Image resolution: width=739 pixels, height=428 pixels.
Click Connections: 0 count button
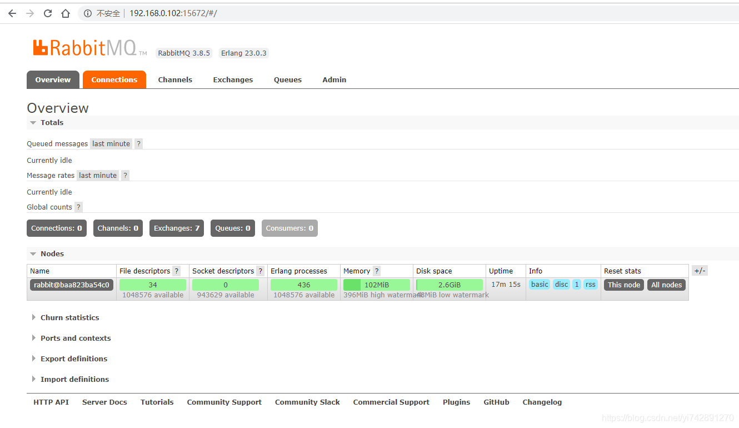pyautogui.click(x=57, y=228)
